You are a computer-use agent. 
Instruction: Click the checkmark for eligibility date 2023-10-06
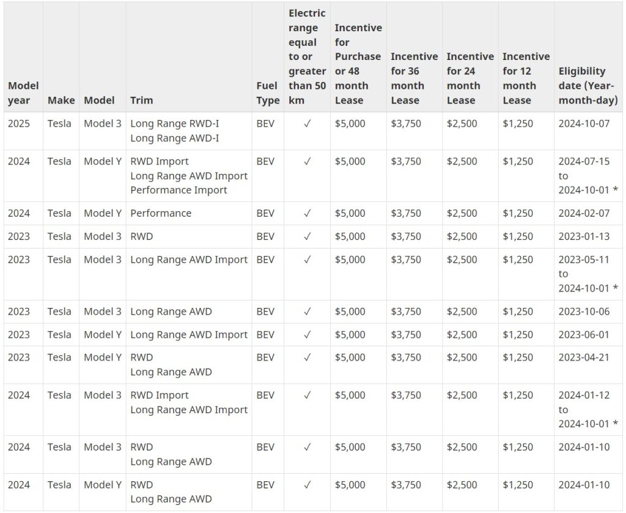point(307,312)
